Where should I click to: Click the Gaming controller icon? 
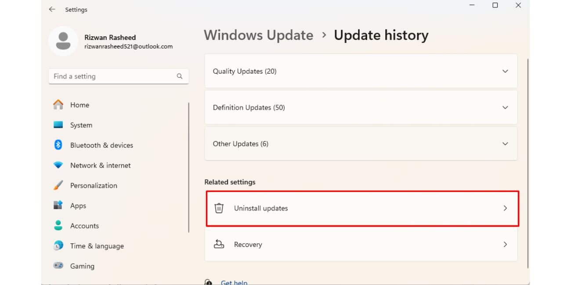(58, 266)
